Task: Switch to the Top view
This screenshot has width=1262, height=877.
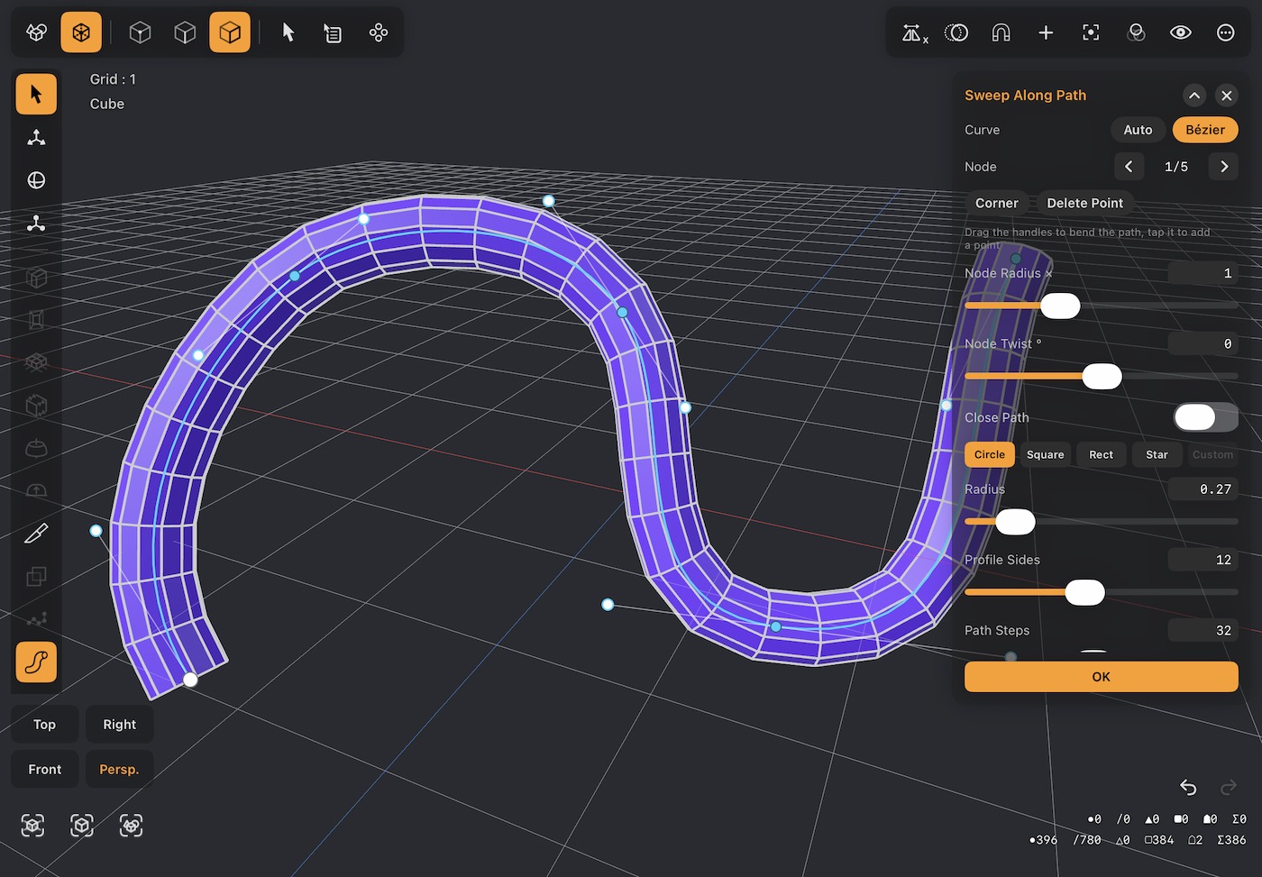Action: click(x=45, y=725)
